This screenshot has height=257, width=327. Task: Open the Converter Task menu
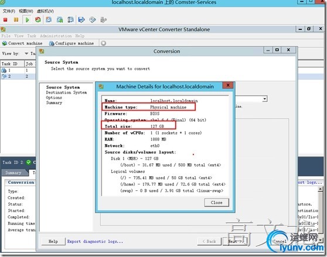click(x=32, y=36)
